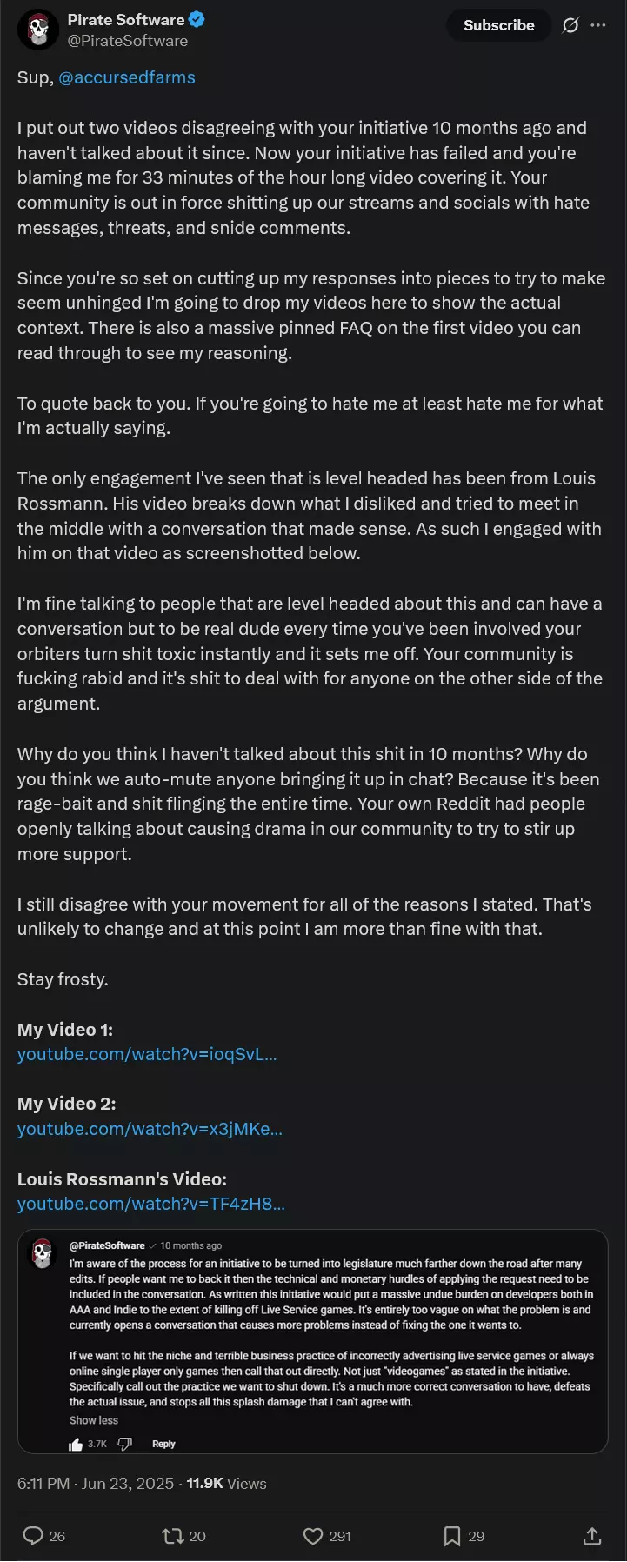
Task: Bookmark this post
Action: coord(452,1536)
